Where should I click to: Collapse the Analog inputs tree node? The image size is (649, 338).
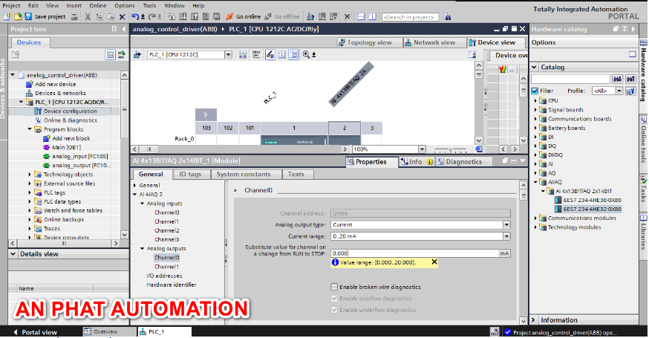(142, 203)
